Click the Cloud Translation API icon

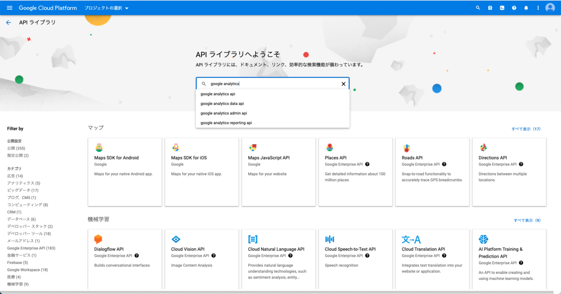coord(411,239)
